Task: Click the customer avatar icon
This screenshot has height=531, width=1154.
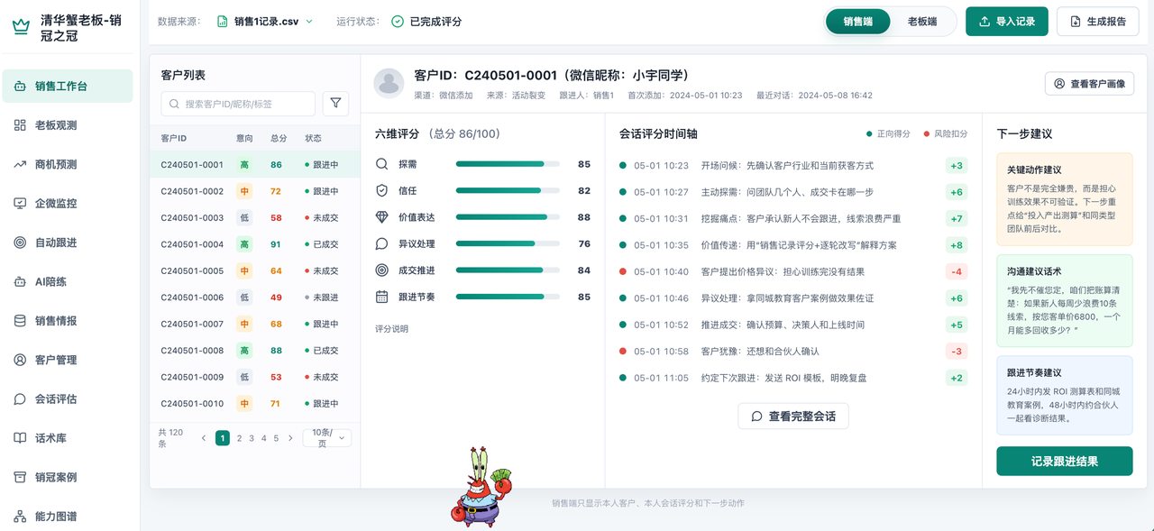Action: click(389, 83)
